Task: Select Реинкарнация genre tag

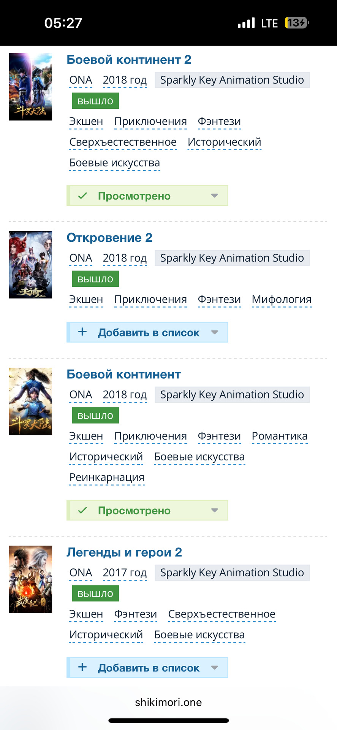Action: 107,477
